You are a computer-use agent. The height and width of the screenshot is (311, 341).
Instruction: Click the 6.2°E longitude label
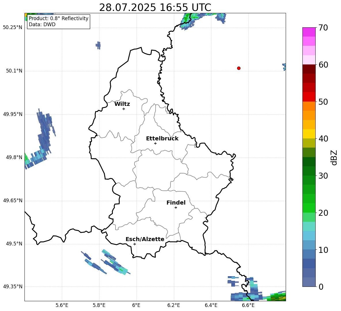pyautogui.click(x=174, y=305)
